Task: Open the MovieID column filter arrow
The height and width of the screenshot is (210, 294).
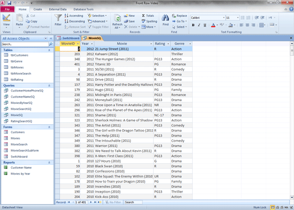Action: [77, 43]
